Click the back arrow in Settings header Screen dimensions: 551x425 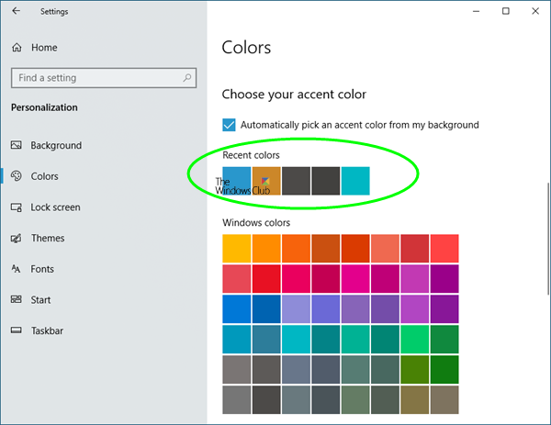click(17, 12)
